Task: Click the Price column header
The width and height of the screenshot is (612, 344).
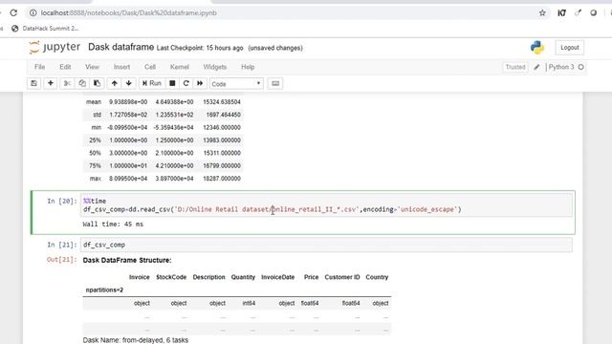Action: point(311,277)
